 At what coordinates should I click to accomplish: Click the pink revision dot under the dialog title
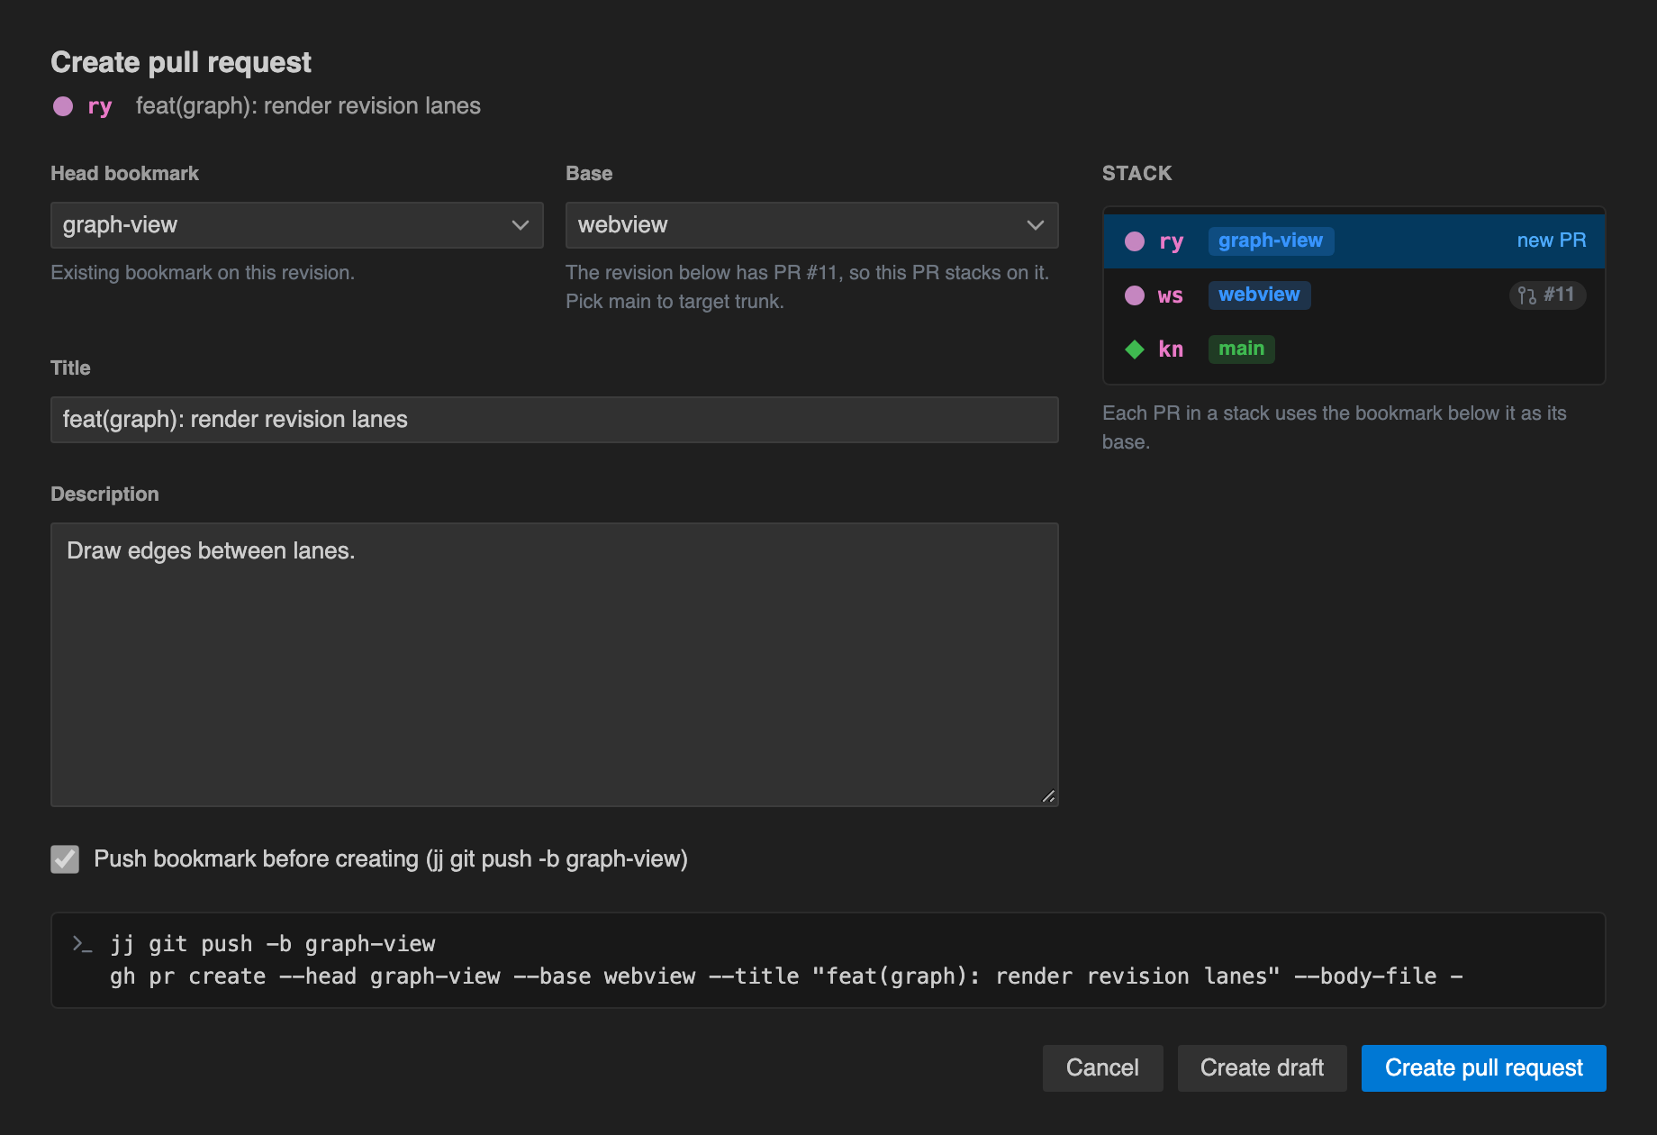click(63, 106)
